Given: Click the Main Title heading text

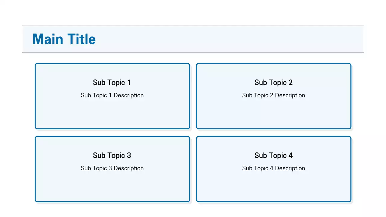Looking at the screenshot, I should 64,39.
